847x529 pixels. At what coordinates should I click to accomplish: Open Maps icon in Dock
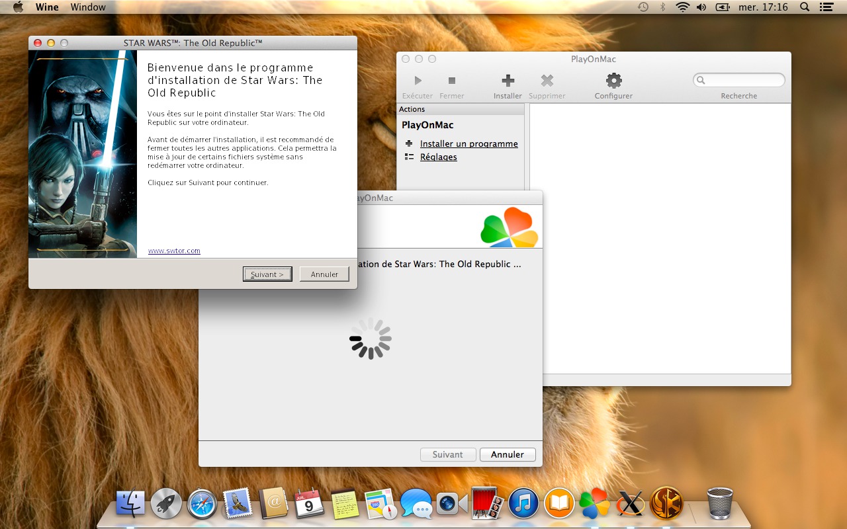pos(380,504)
